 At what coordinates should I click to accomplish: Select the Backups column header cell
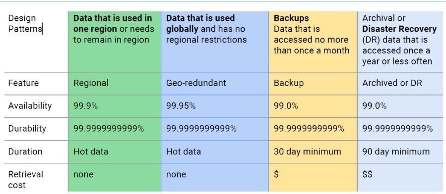(313, 42)
